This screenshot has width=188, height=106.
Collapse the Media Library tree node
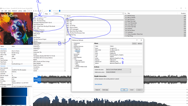(73, 48)
